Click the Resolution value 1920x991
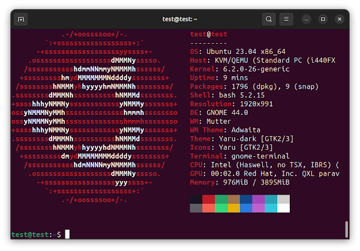Screen dimensions: 360x251 [x=256, y=104]
